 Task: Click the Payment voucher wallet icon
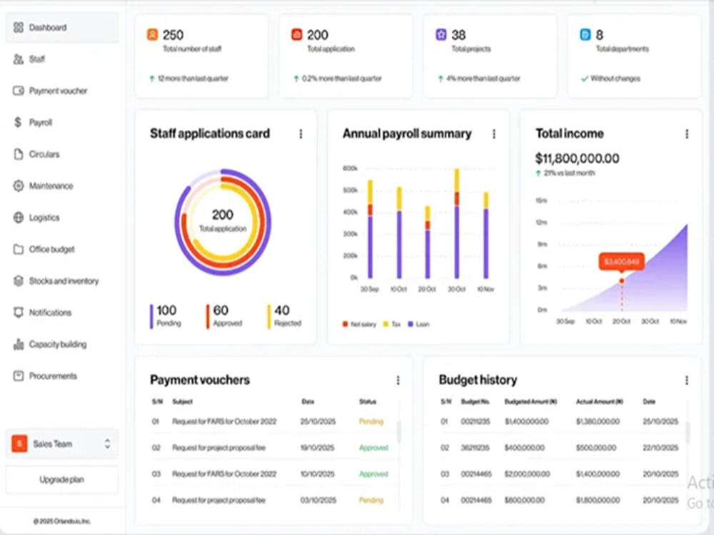pos(19,91)
